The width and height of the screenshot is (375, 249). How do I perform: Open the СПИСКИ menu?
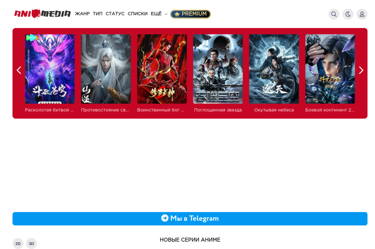pyautogui.click(x=137, y=14)
